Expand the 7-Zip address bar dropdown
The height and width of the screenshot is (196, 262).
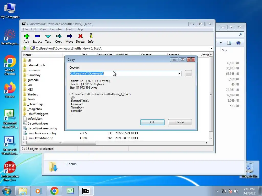[211, 48]
